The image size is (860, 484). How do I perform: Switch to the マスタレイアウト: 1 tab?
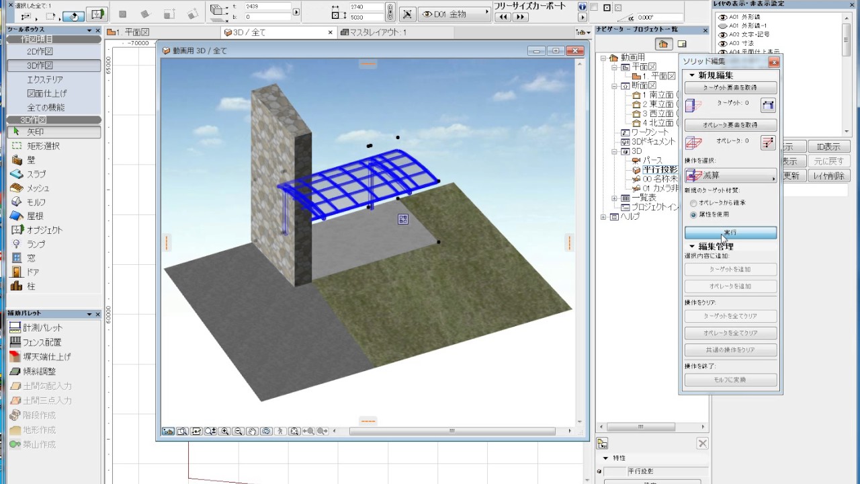point(397,32)
